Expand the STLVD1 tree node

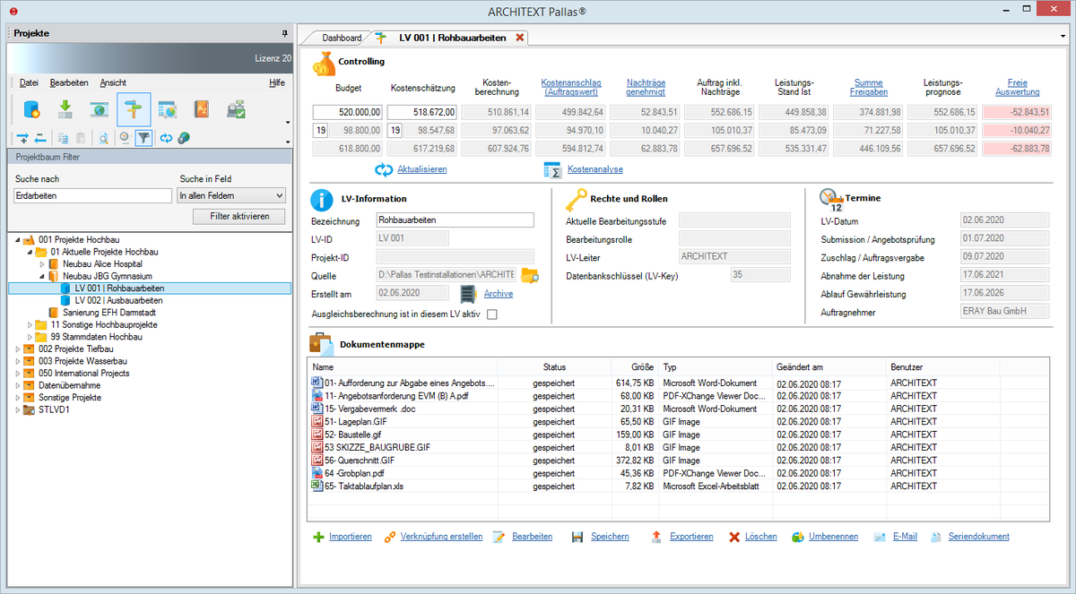(x=18, y=409)
